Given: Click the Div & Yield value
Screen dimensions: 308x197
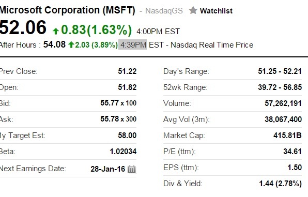Looking at the screenshot, I should point(280,184).
